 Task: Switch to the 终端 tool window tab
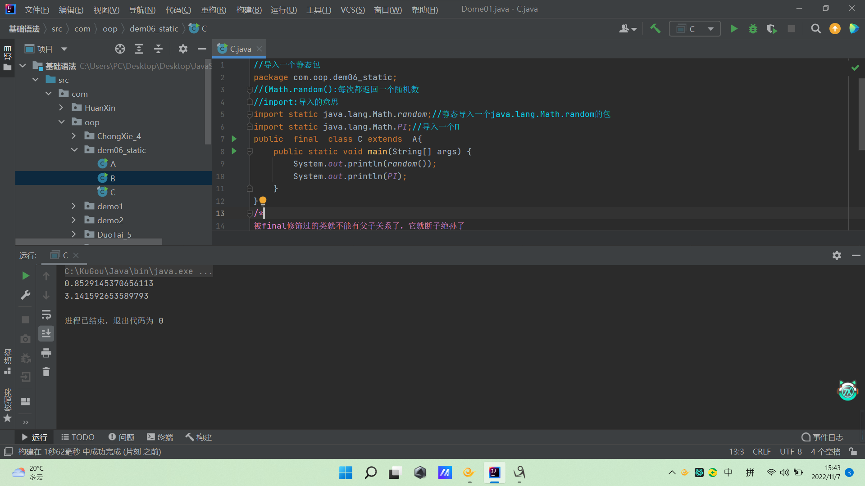point(160,437)
